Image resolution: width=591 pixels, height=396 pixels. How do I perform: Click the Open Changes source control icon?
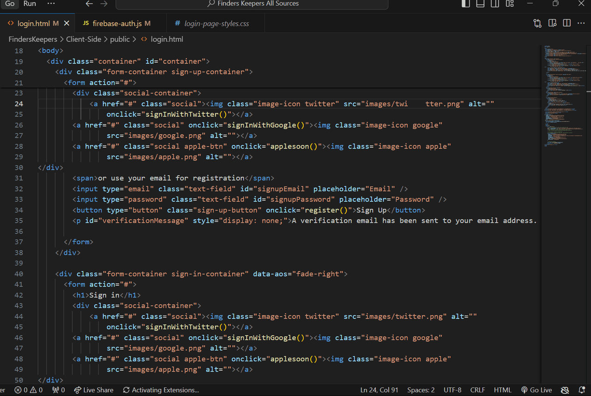[x=537, y=23]
